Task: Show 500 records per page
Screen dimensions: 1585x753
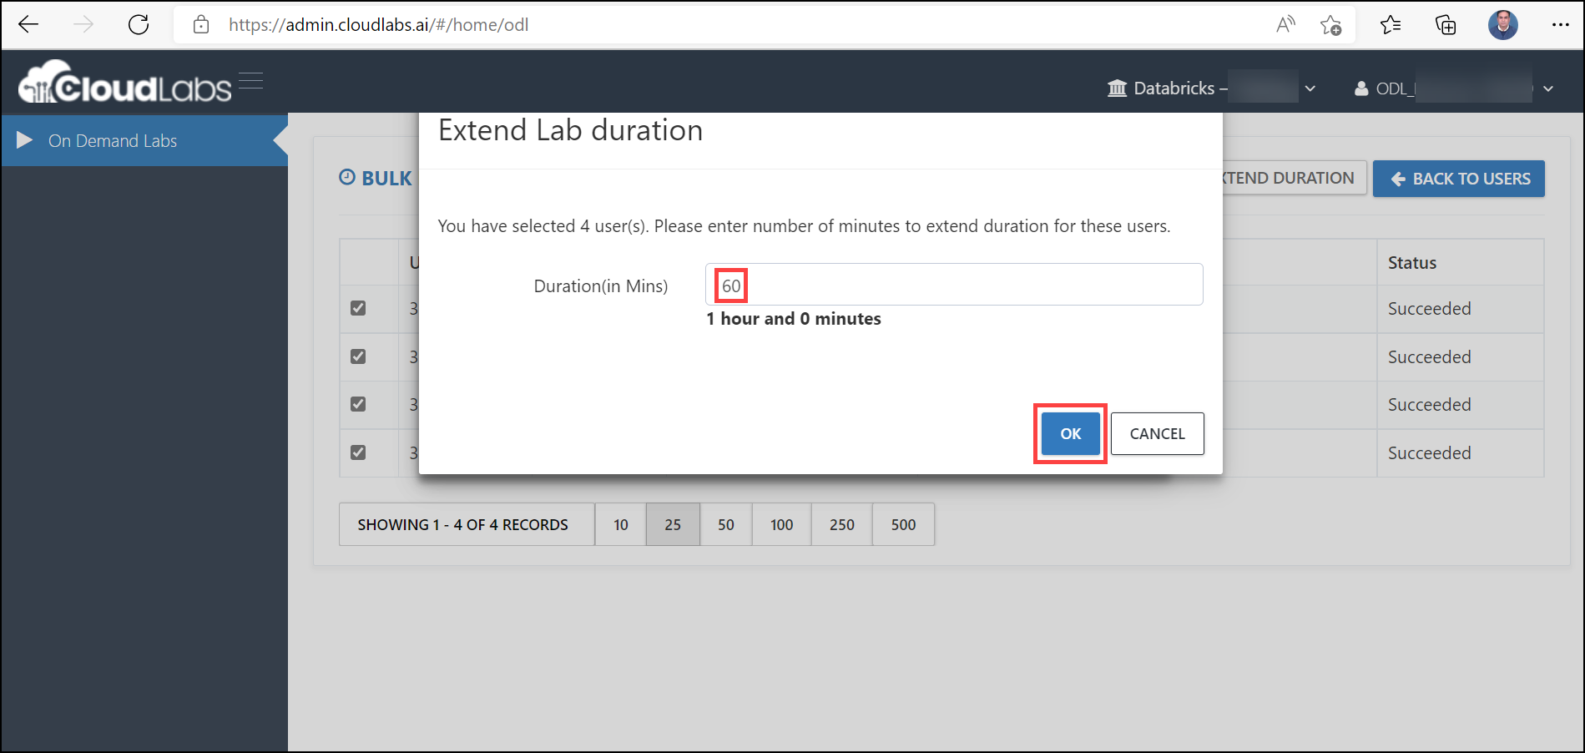Action: click(904, 524)
